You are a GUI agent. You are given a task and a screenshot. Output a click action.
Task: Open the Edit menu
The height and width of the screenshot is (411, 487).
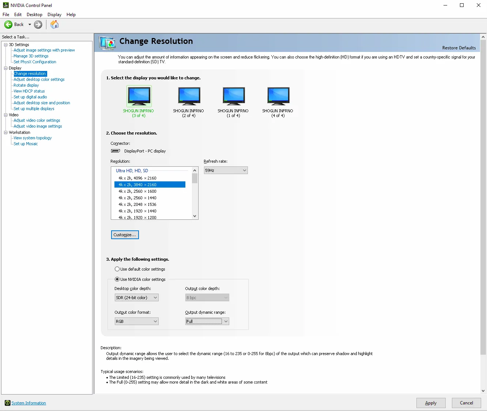18,15
